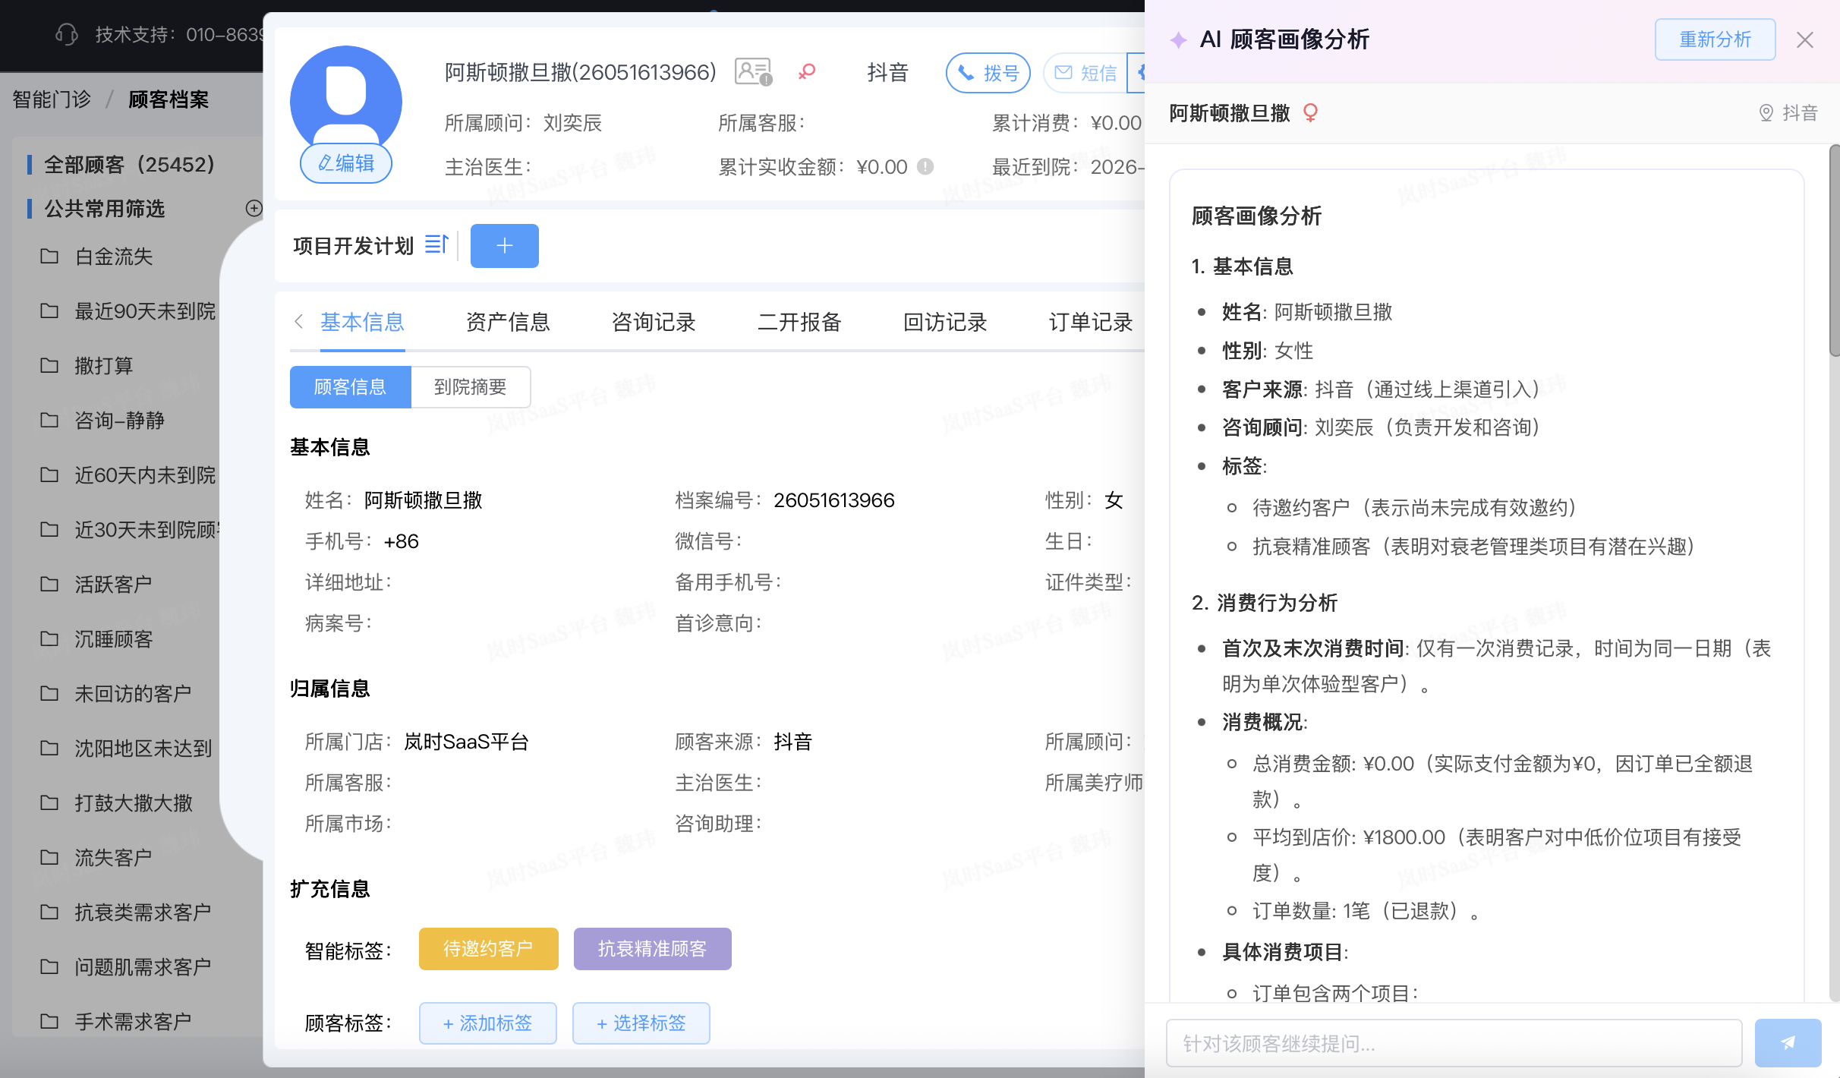Switch to the 到院摘要 toggle tab
The width and height of the screenshot is (1840, 1078).
pos(471,387)
